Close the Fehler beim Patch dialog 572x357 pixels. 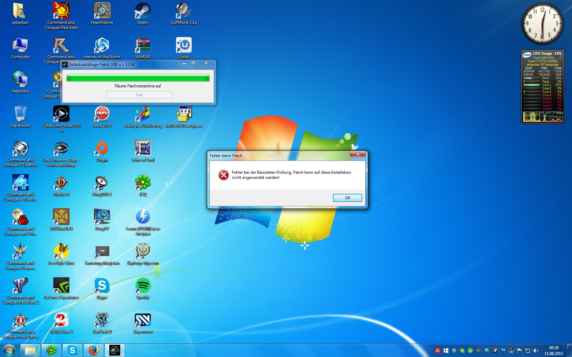tap(357, 154)
